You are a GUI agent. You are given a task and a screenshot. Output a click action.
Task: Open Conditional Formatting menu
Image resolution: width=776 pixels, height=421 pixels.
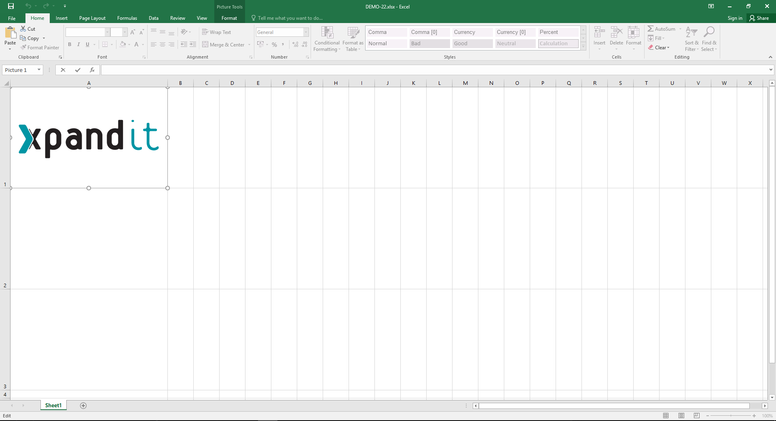coord(327,39)
